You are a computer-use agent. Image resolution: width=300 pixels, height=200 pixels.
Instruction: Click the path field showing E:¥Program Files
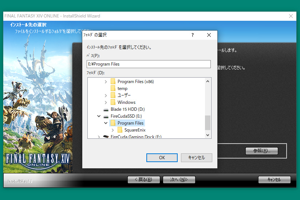pos(149,64)
